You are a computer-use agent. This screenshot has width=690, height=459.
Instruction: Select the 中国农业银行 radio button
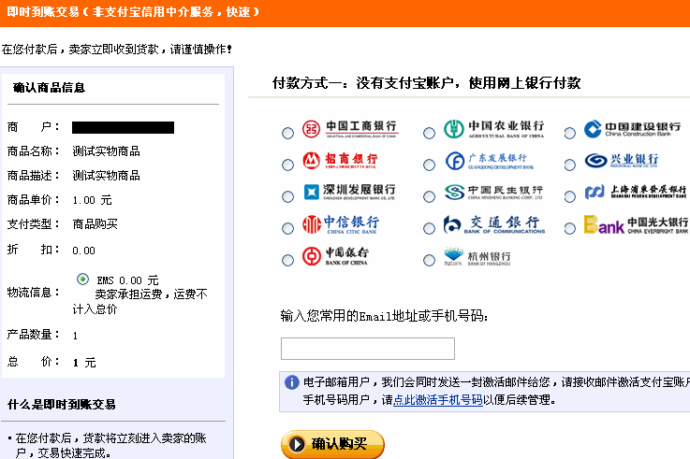429,133
